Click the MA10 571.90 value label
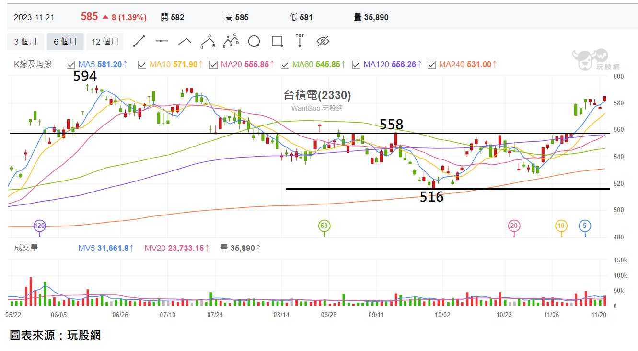The image size is (638, 351). 176,64
